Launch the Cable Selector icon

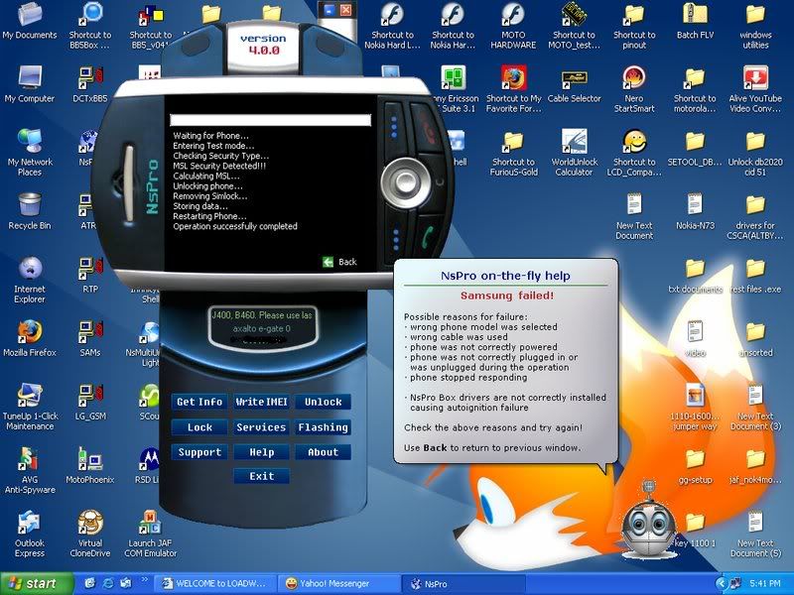click(574, 84)
